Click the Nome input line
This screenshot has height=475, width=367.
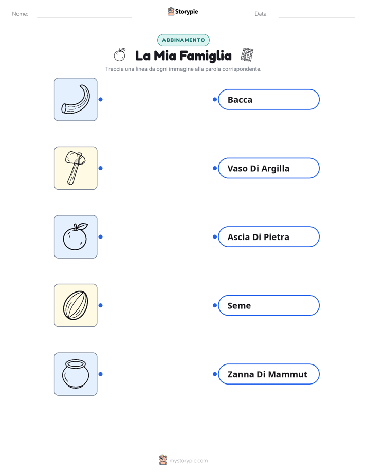coord(84,14)
